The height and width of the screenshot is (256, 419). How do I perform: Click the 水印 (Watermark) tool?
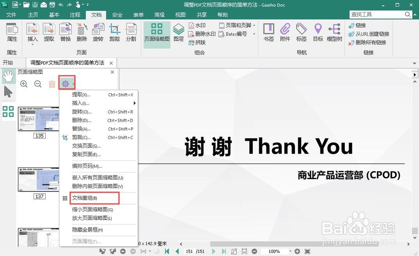197,25
